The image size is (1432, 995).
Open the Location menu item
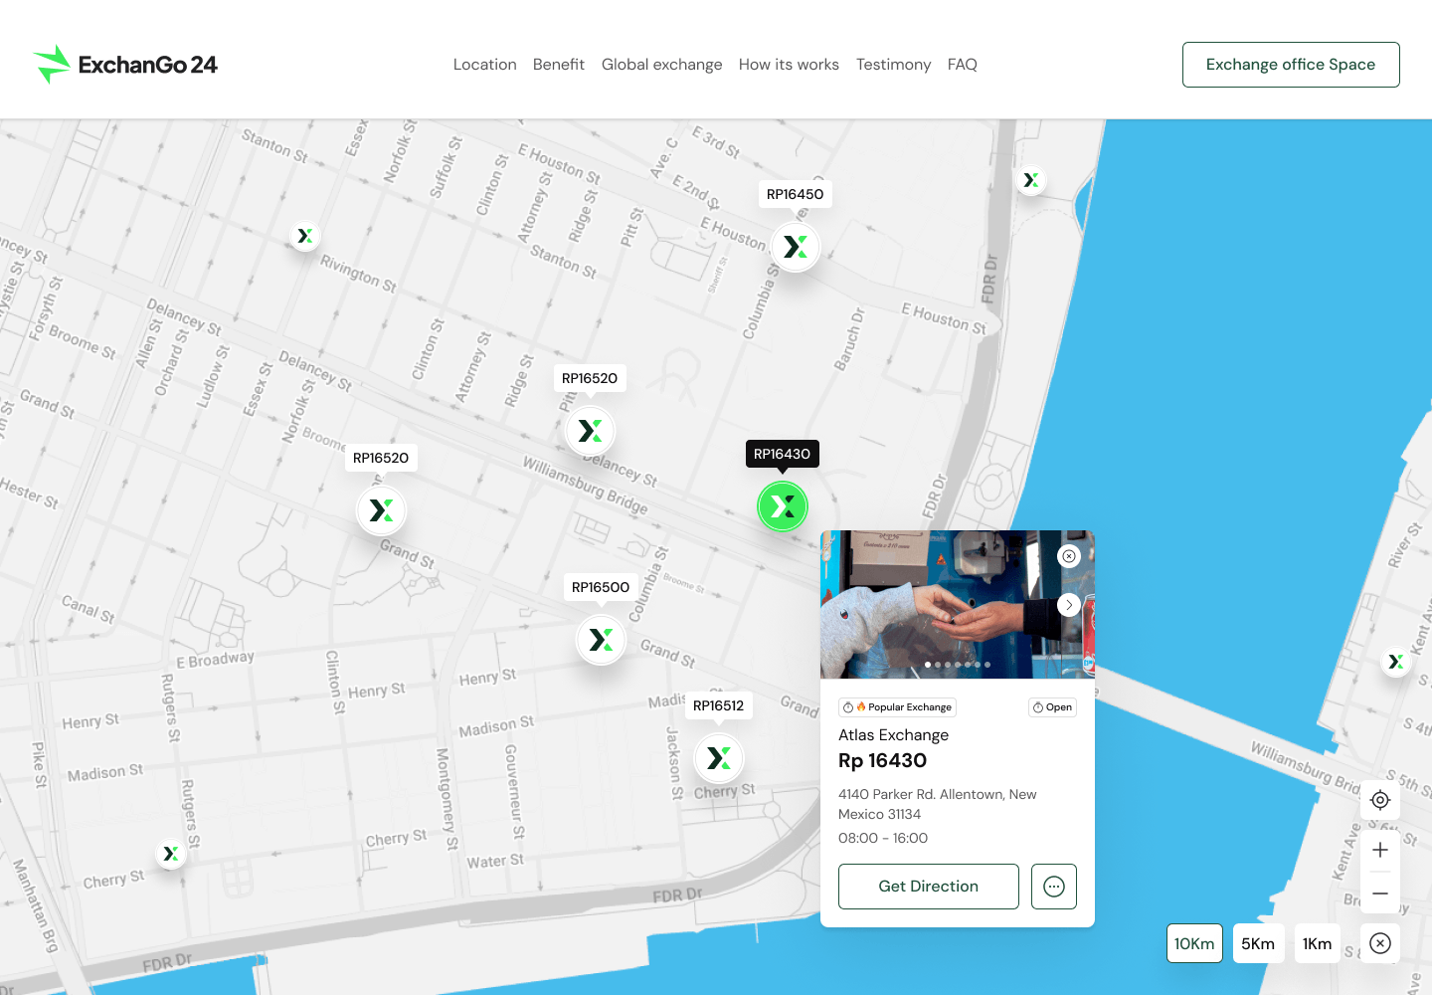[x=484, y=64]
